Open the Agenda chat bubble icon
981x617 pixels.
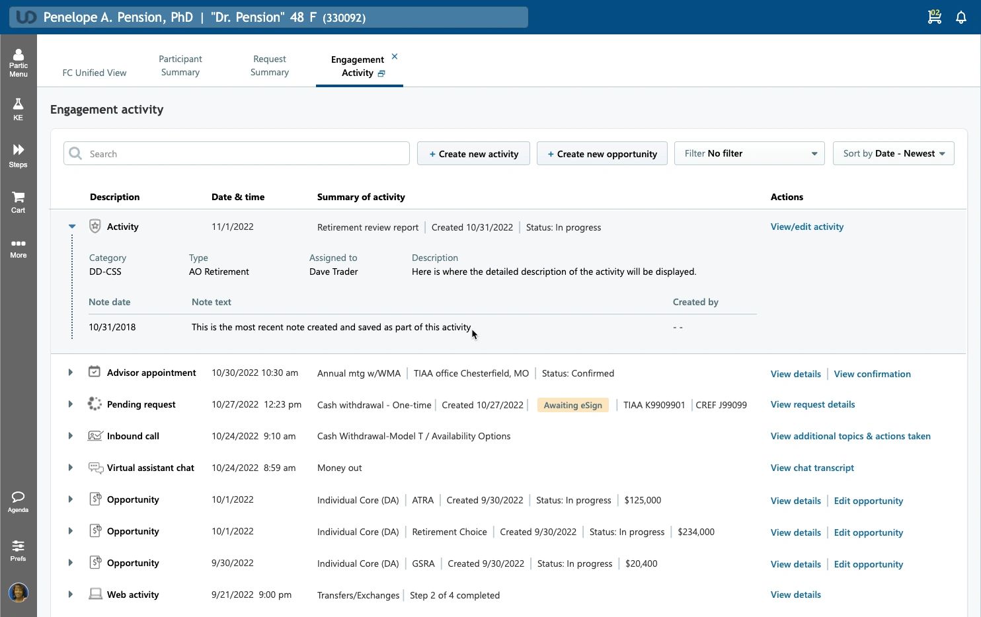[x=19, y=501]
